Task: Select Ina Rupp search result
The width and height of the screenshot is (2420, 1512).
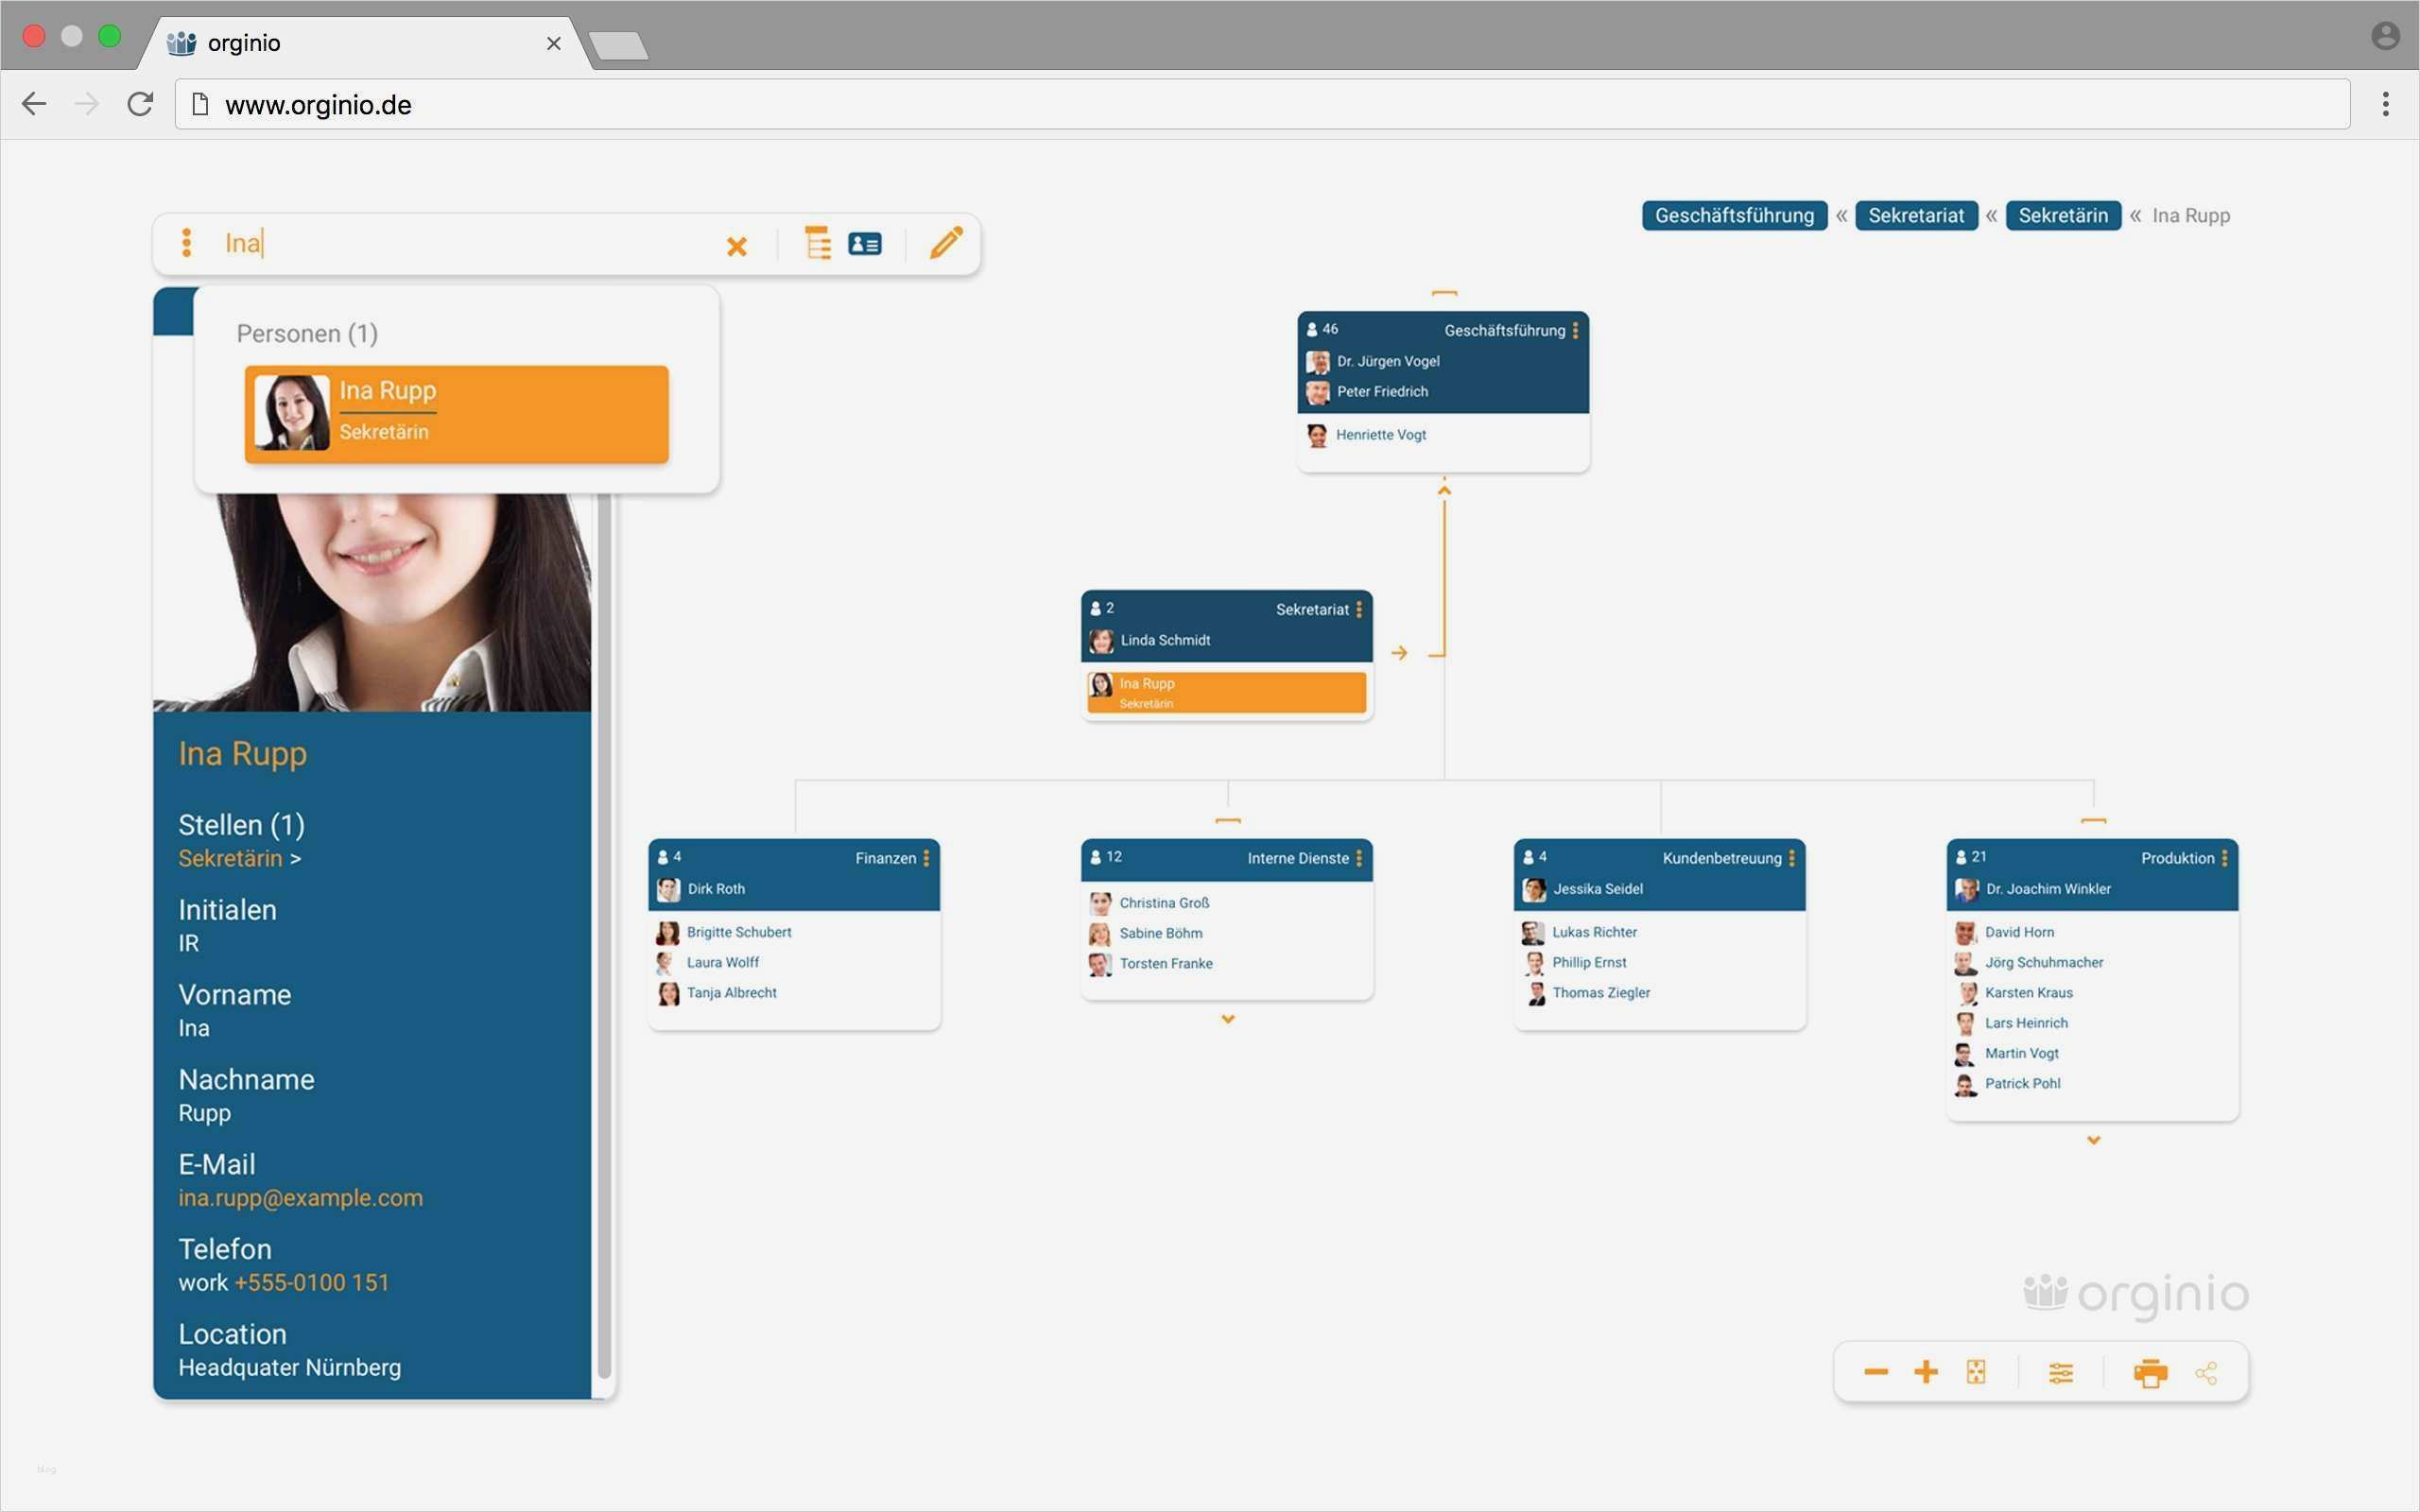Action: click(x=457, y=414)
